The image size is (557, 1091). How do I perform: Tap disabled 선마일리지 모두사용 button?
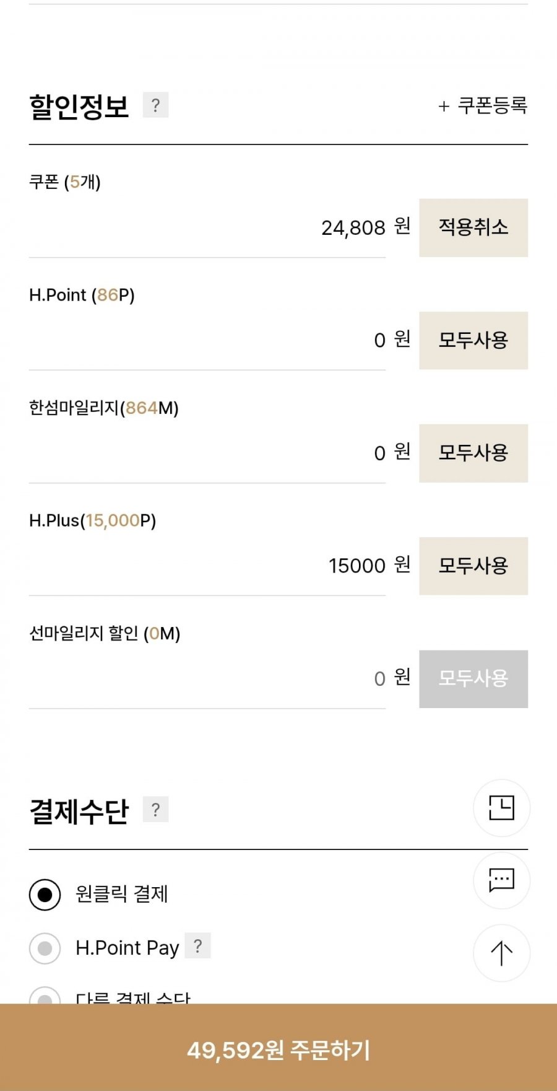[x=473, y=678]
